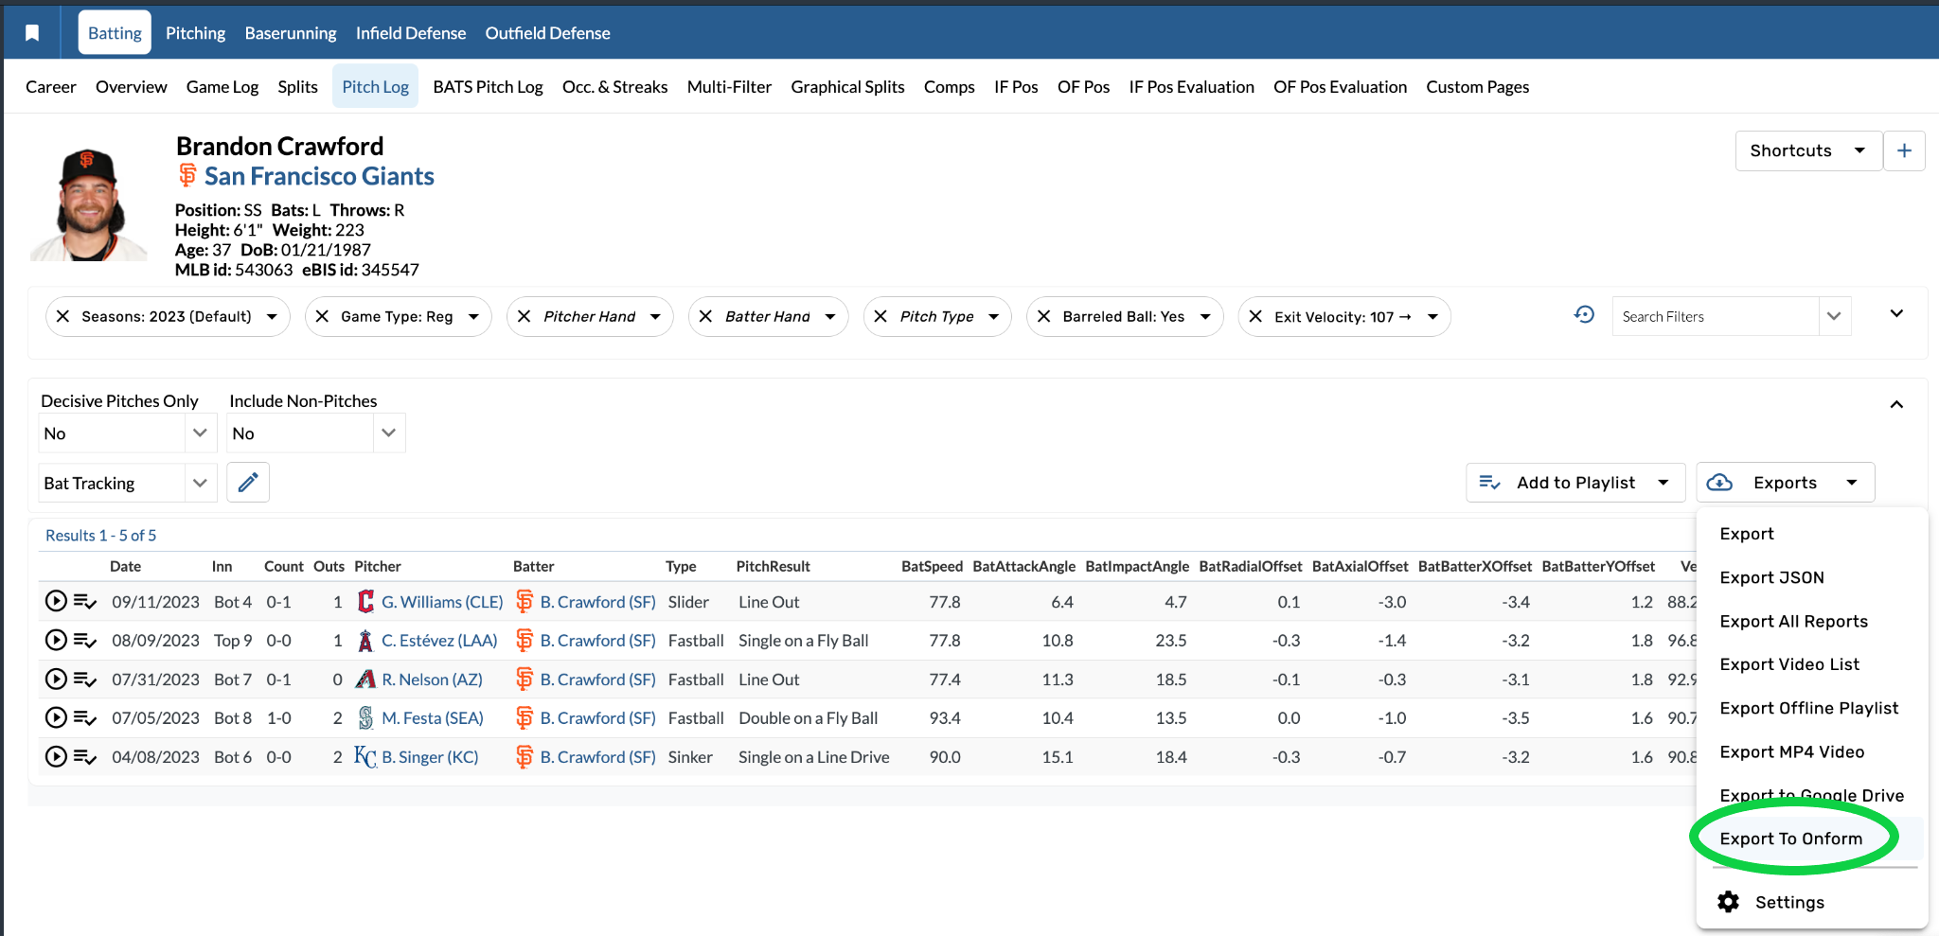The height and width of the screenshot is (936, 1939).
Task: Play video for the 09/11/2023 pitch
Action: point(56,602)
